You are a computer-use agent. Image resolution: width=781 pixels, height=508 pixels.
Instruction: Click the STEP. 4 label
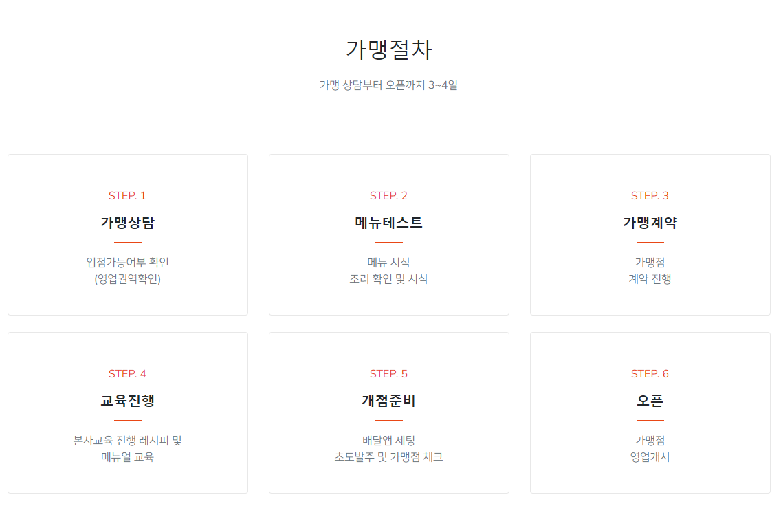[x=127, y=374]
